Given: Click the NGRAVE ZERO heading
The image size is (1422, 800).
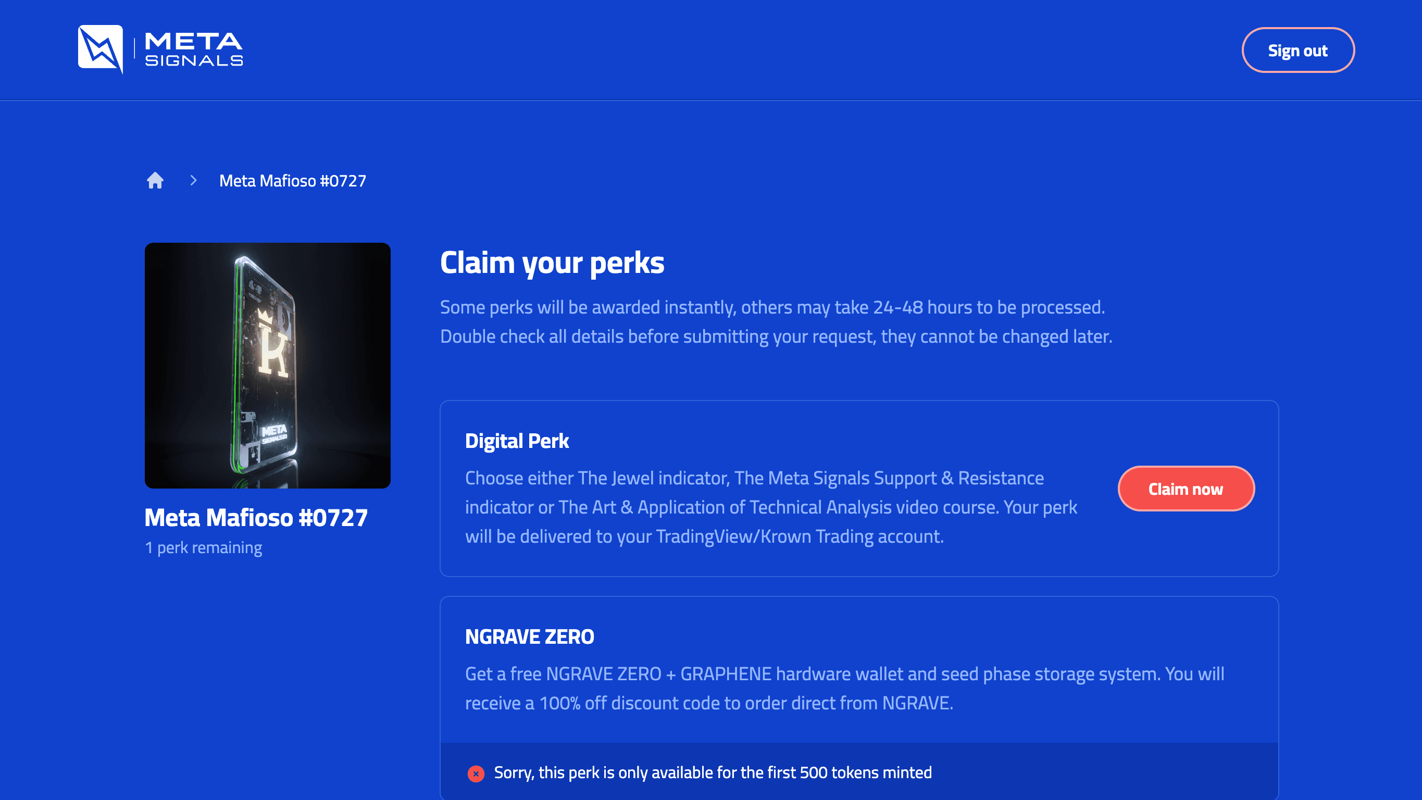Looking at the screenshot, I should tap(529, 636).
